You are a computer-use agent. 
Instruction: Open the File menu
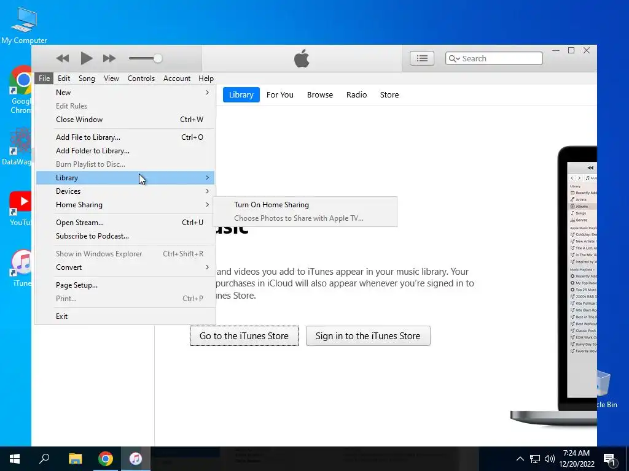pyautogui.click(x=44, y=78)
